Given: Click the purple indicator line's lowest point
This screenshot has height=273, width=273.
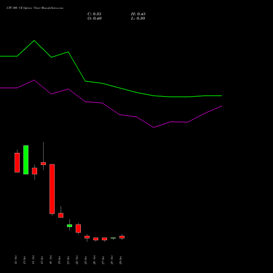Looking at the screenshot, I should point(154,127).
